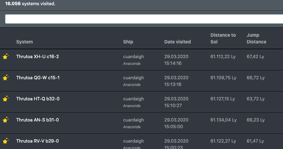The image size is (283, 149).
Task: Sort by Ship column header
Action: tap(128, 42)
